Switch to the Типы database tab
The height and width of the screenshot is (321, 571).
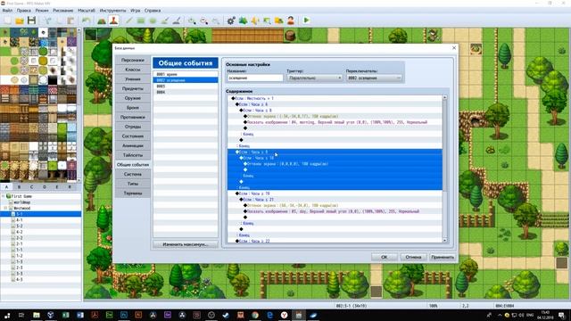point(133,184)
